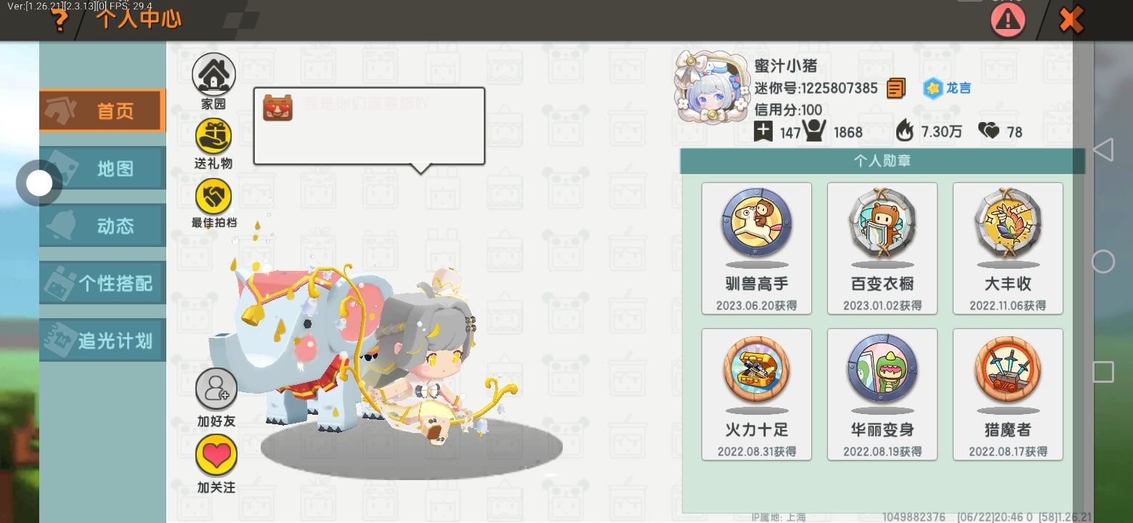Click the 龙言 badge link

coord(947,89)
